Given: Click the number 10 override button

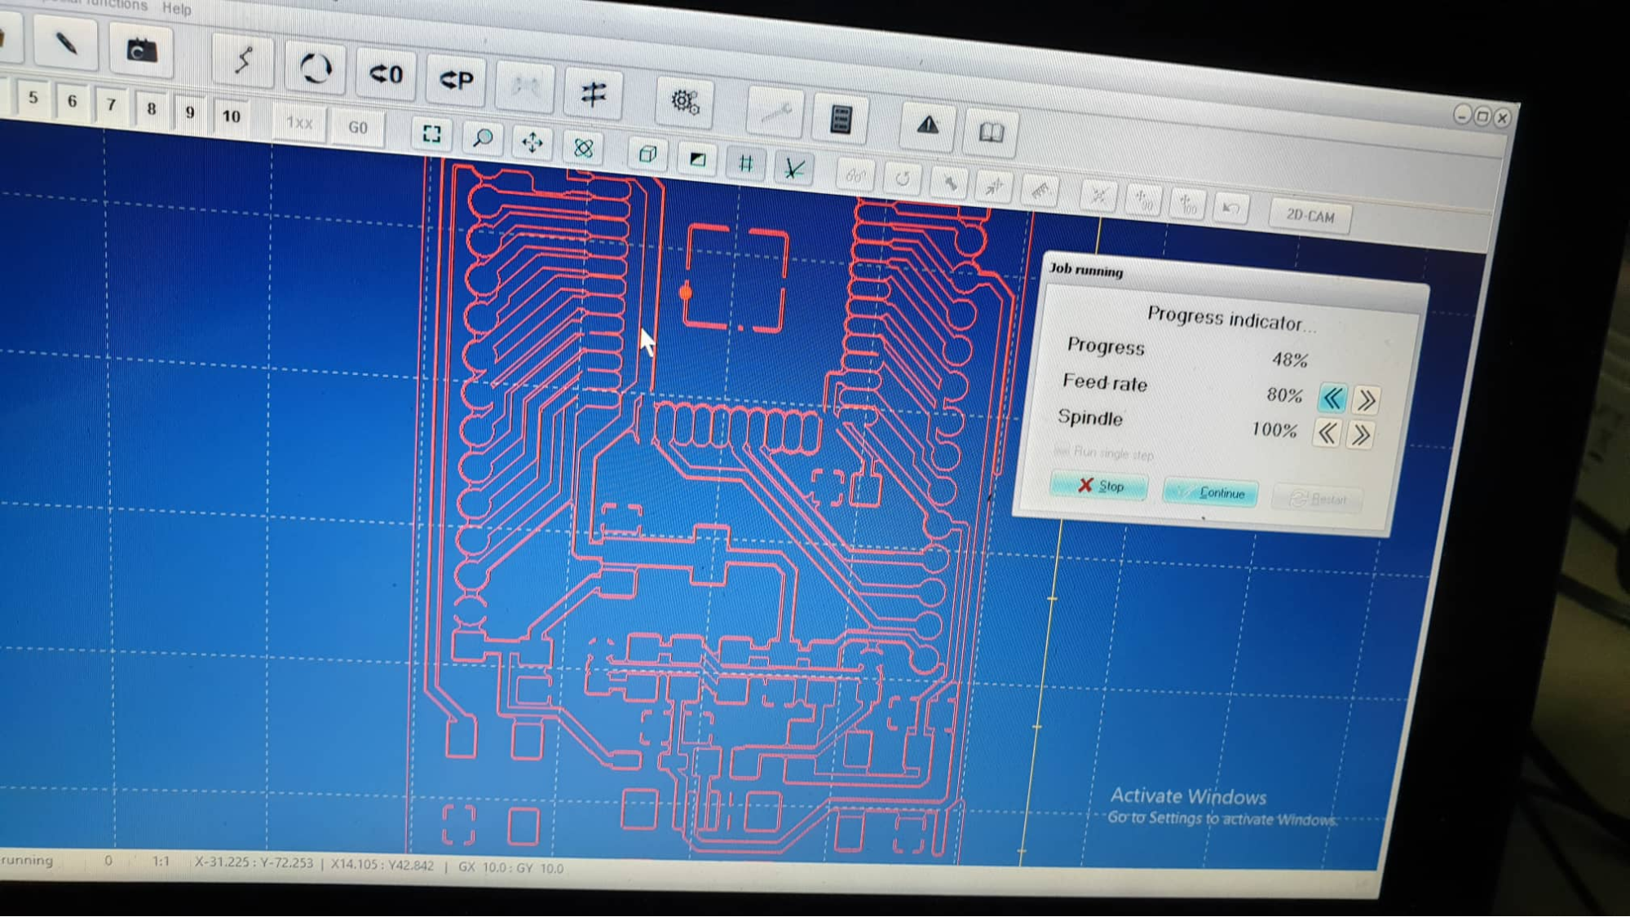Looking at the screenshot, I should [x=231, y=117].
